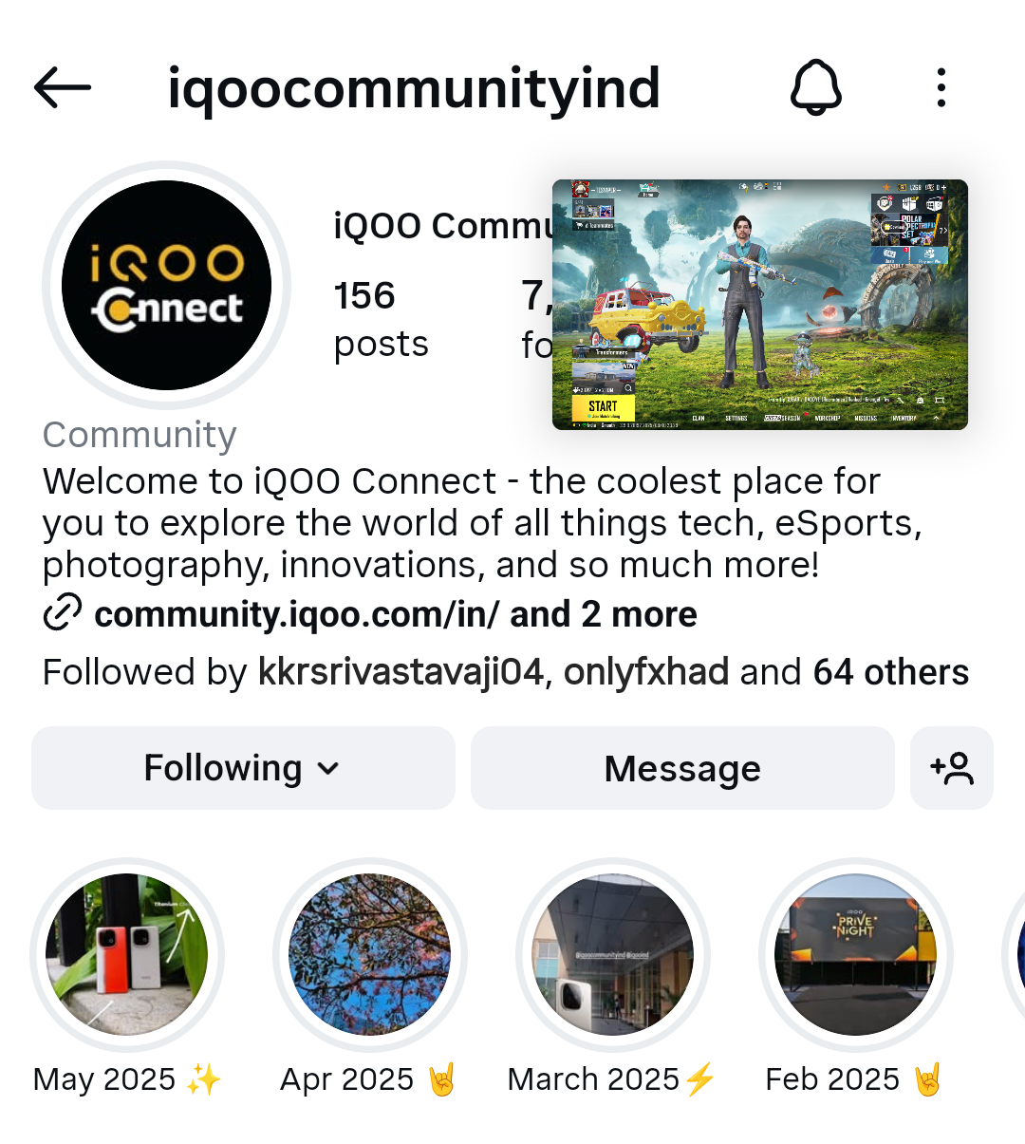1025x1144 pixels.
Task: Open the three-dot options menu
Action: (x=941, y=87)
